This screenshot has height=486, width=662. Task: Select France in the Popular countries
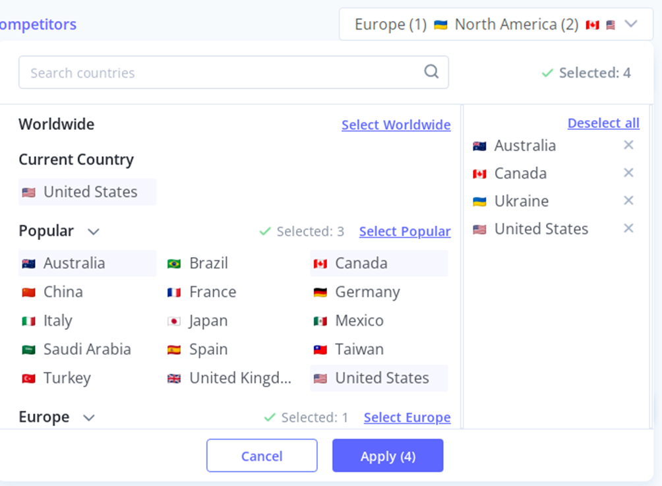click(x=212, y=292)
